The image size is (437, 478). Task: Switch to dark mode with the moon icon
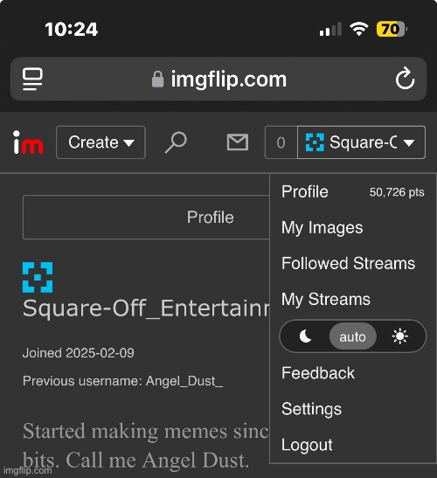pos(305,336)
